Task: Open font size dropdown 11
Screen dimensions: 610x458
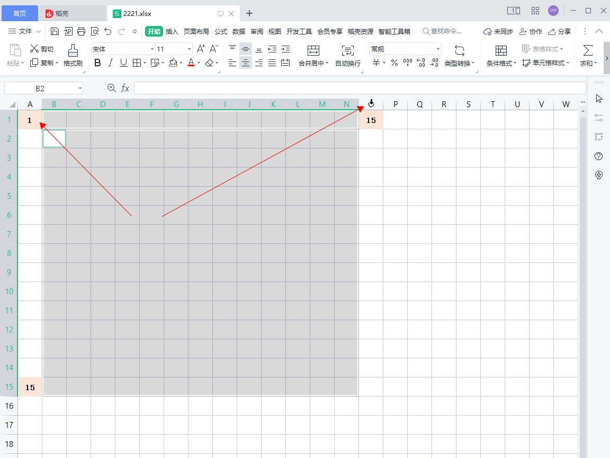Action: 190,49
